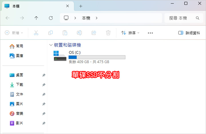
Task: Expand chevron after 本機 in address bar
Action: (x=97, y=18)
